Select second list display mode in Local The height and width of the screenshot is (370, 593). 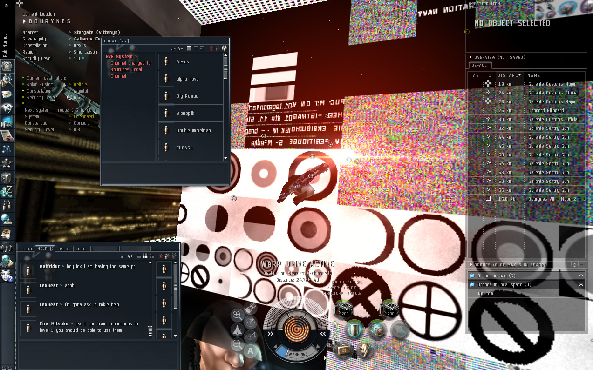(196, 48)
